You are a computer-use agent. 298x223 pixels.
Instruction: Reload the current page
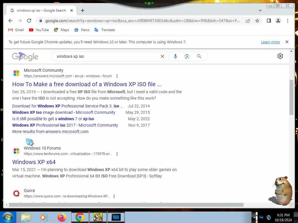click(x=29, y=21)
